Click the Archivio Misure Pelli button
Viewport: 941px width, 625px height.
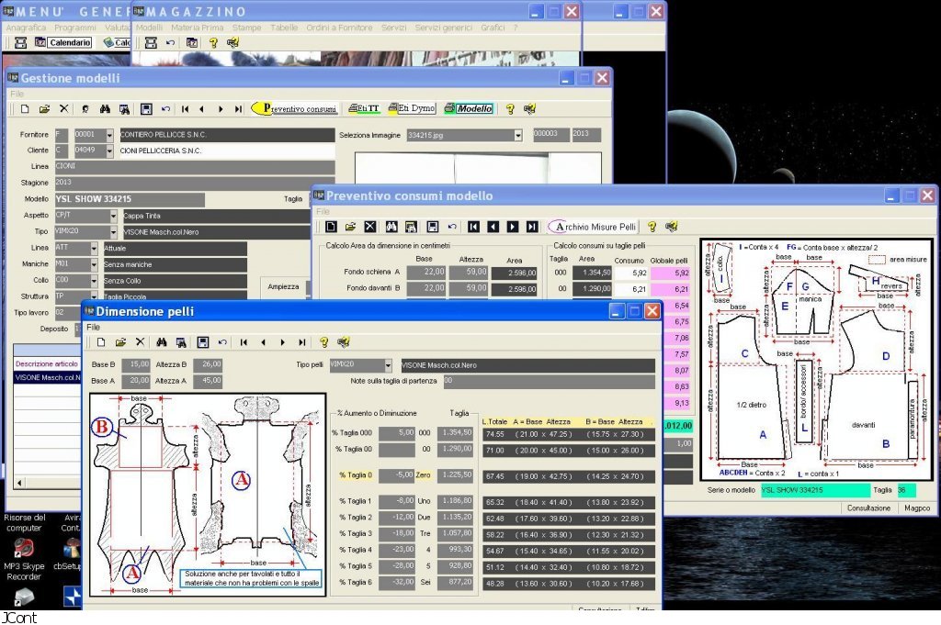(593, 226)
